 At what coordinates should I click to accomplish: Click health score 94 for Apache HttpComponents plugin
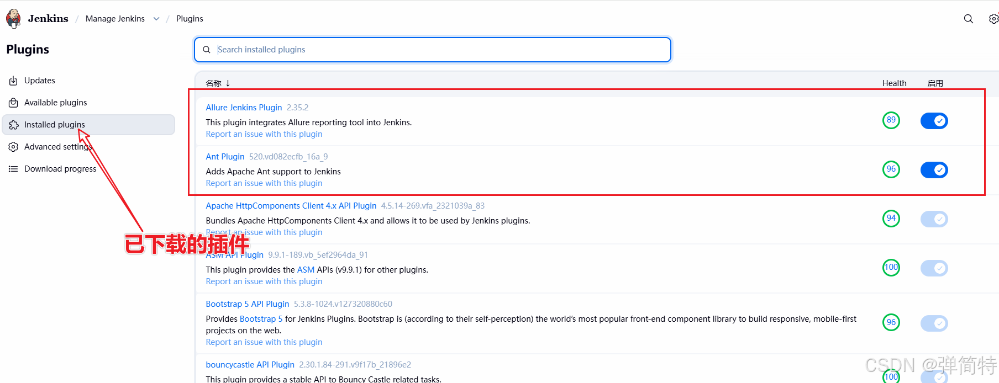click(891, 219)
